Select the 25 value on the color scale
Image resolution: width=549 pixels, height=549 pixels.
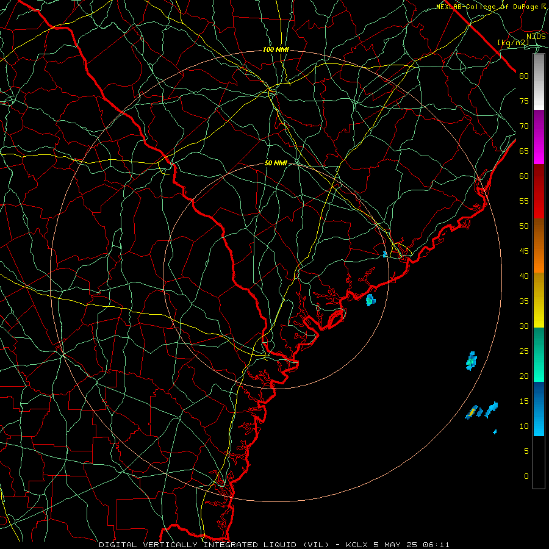[524, 351]
